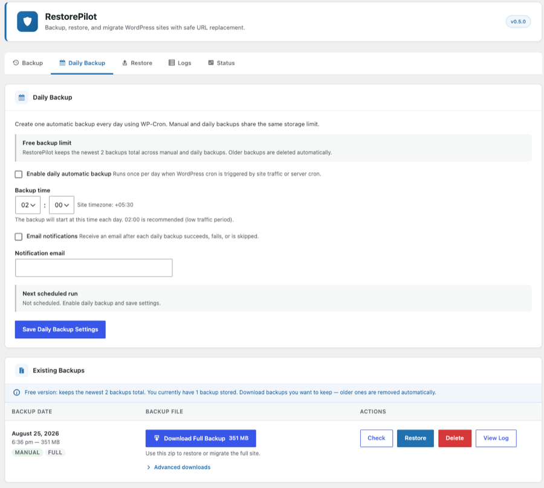Image resolution: width=544 pixels, height=488 pixels.
Task: Switch to the Restore tab
Action: [x=137, y=63]
